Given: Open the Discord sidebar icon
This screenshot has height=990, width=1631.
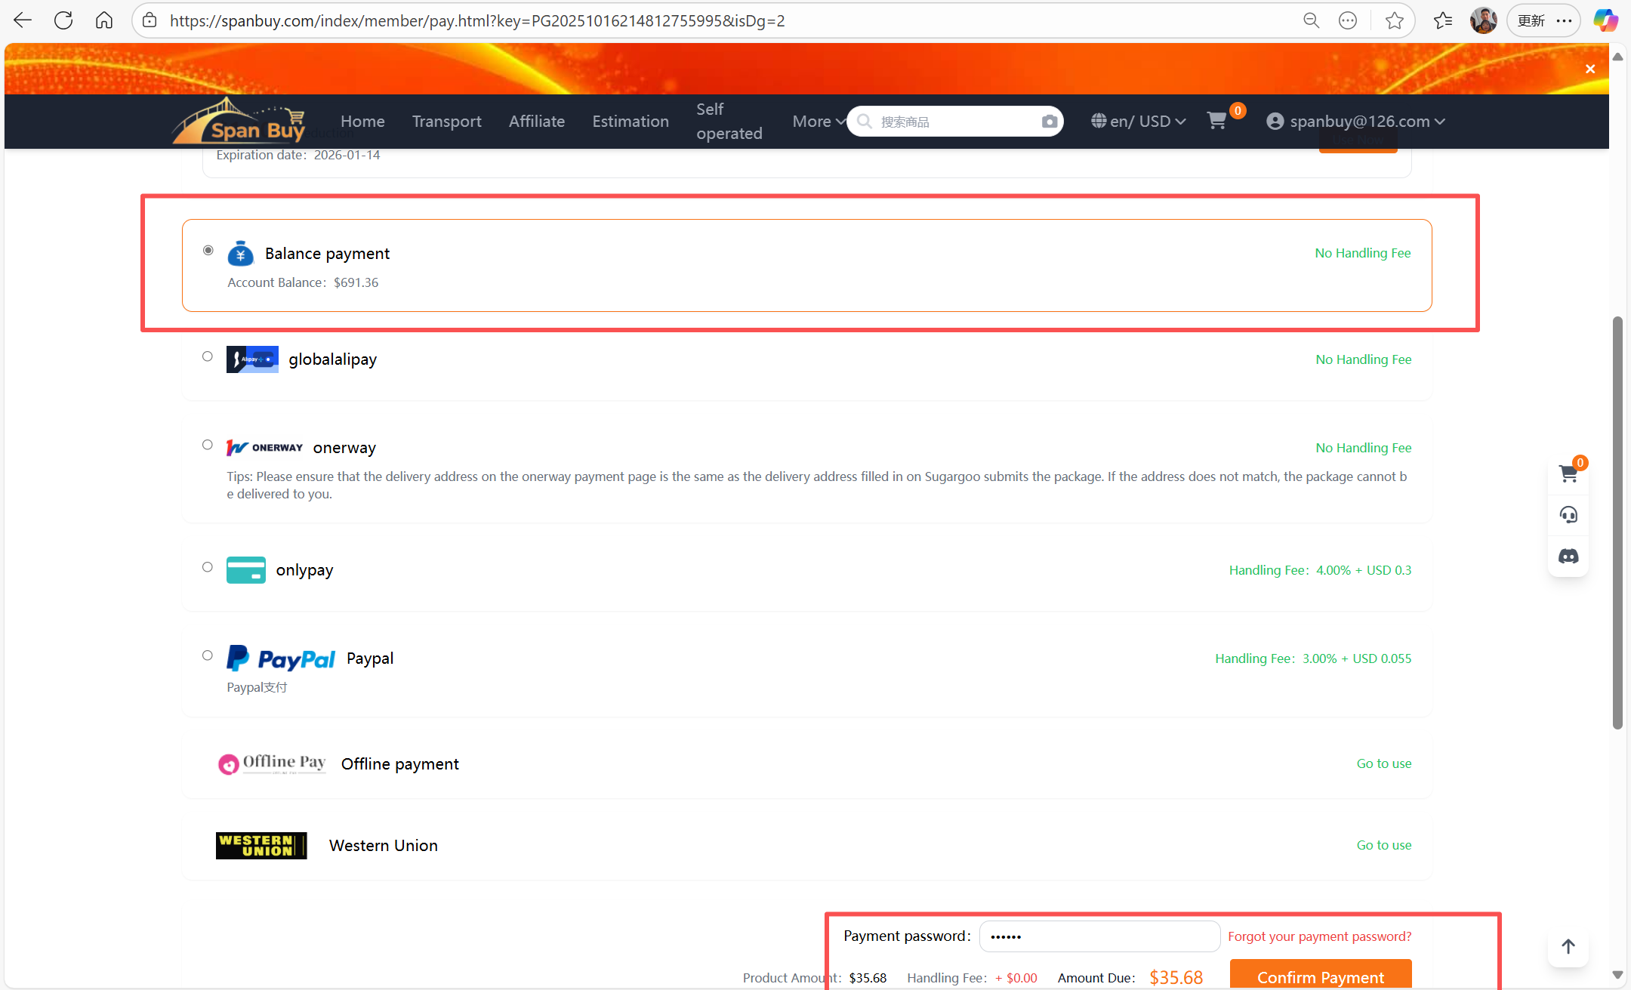Looking at the screenshot, I should click(x=1568, y=557).
